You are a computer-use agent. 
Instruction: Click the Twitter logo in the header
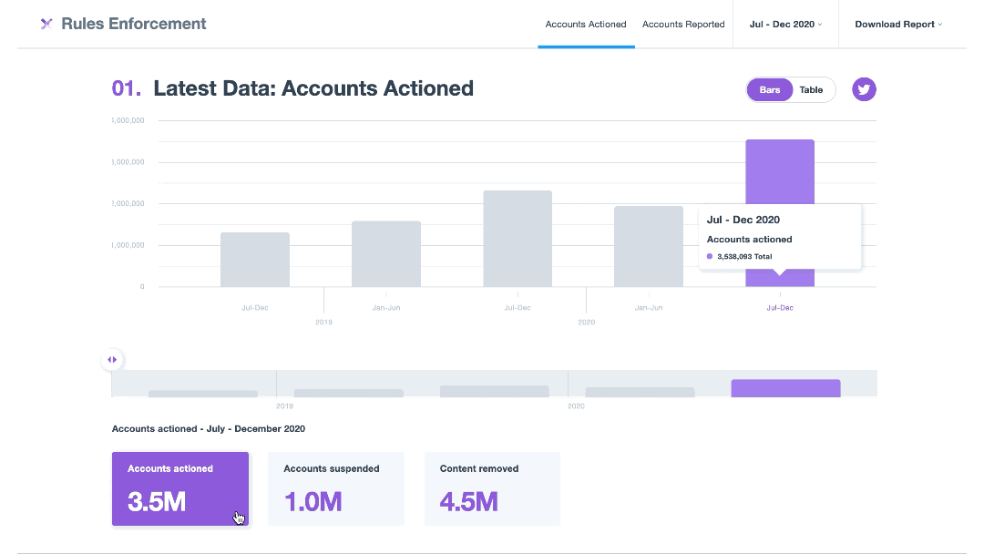point(46,23)
